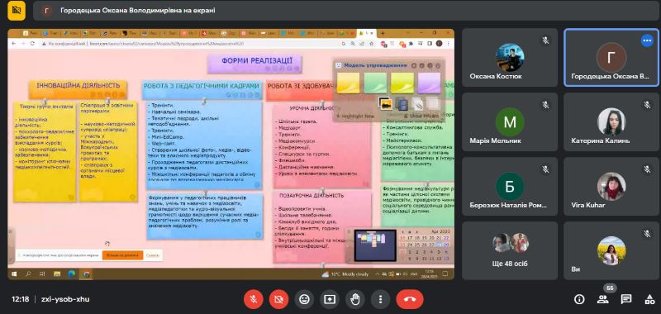Unmute the microphone in call controls

point(254,299)
